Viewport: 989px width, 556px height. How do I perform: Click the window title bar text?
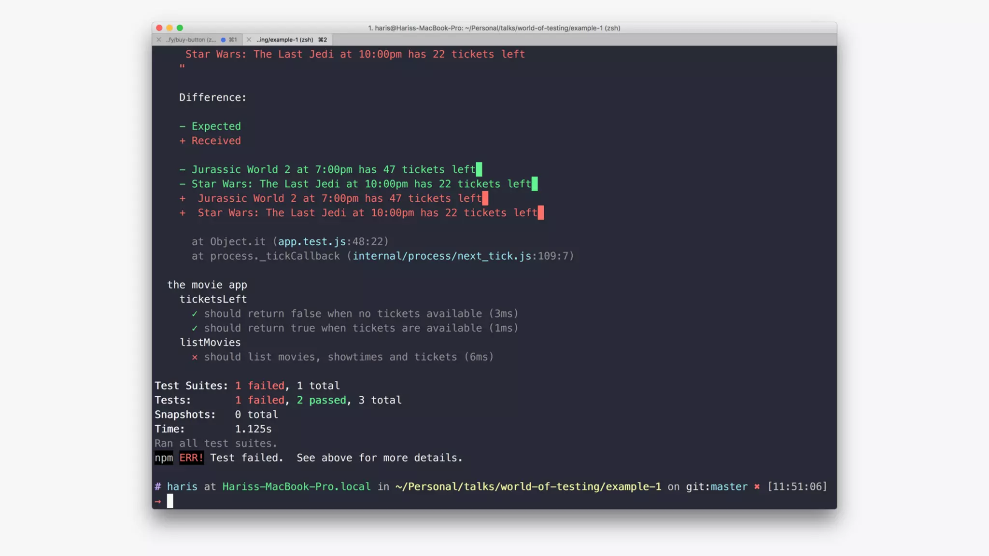494,28
